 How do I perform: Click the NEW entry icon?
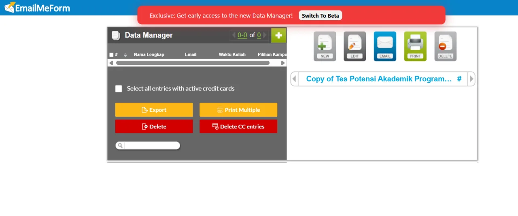(325, 47)
